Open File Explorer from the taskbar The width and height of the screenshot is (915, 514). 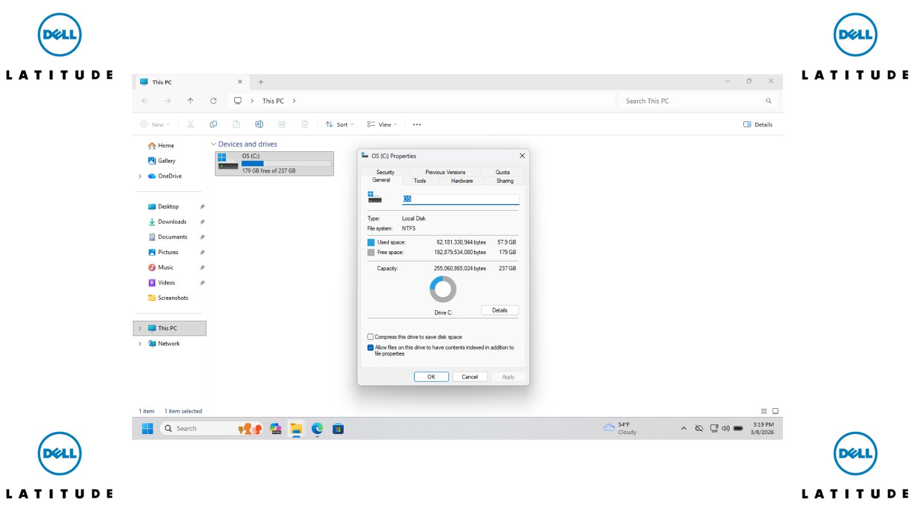(x=296, y=428)
